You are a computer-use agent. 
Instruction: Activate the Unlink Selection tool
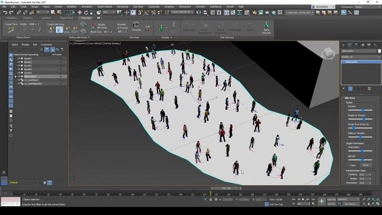(x=25, y=13)
